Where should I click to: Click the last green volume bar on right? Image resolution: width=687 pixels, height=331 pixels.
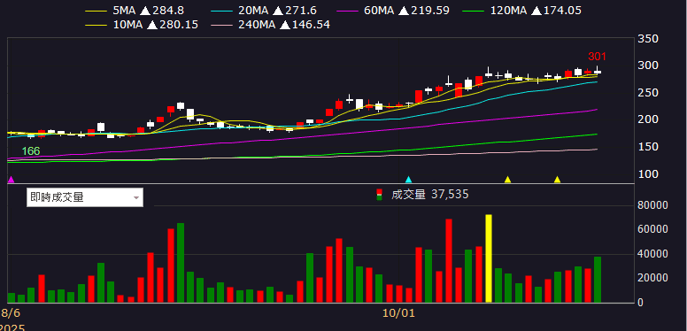click(598, 280)
